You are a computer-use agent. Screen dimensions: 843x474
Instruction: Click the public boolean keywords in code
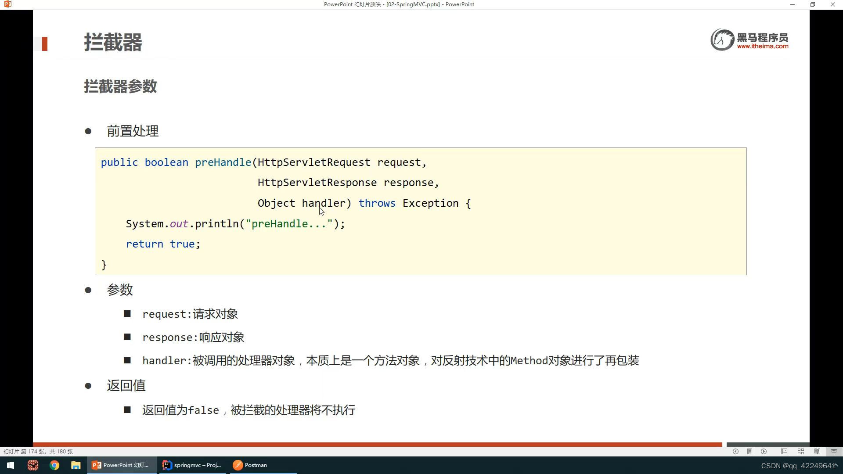pos(144,162)
